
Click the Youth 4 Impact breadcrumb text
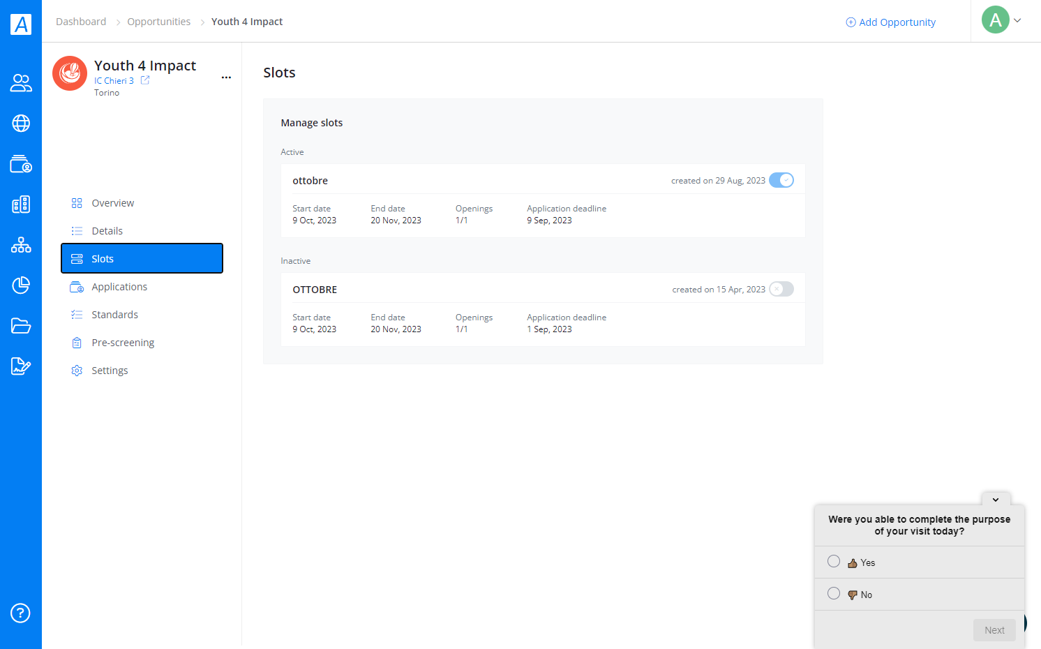coord(247,22)
